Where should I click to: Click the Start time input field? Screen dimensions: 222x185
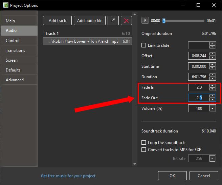click(x=199, y=66)
